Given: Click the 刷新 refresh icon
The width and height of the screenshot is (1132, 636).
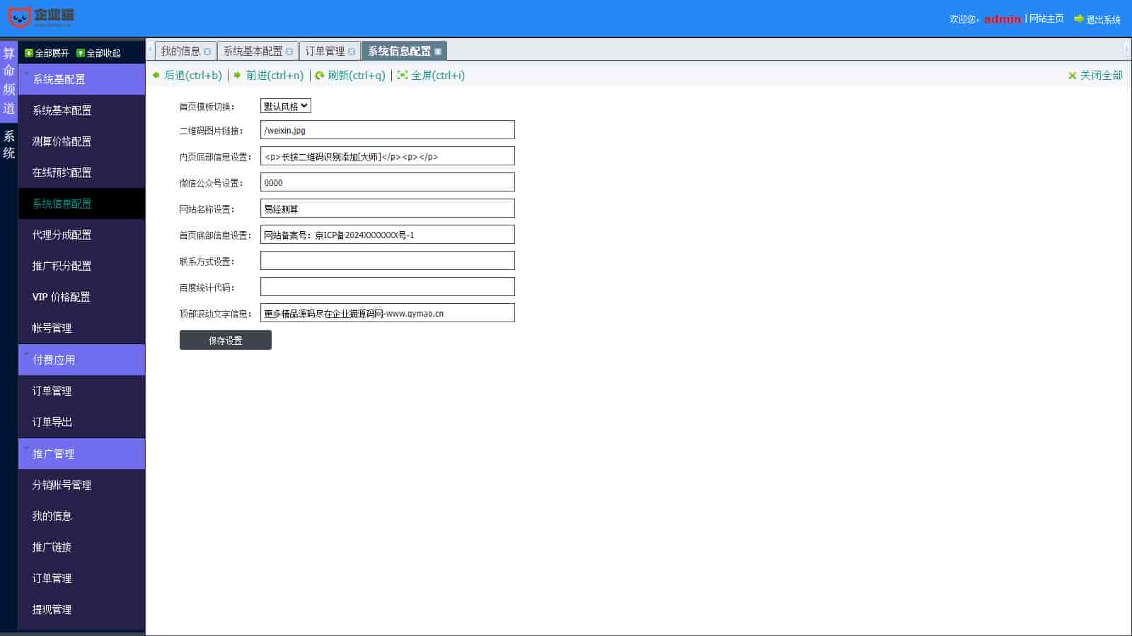Looking at the screenshot, I should pyautogui.click(x=320, y=76).
